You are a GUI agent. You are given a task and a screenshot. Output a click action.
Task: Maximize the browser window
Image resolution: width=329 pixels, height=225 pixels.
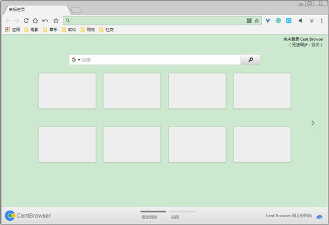309,3
